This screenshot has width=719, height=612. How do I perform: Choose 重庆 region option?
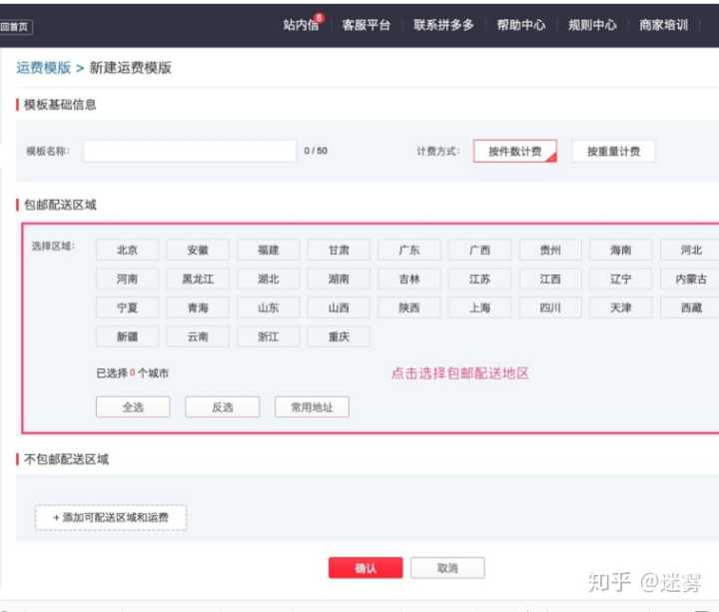coord(339,336)
